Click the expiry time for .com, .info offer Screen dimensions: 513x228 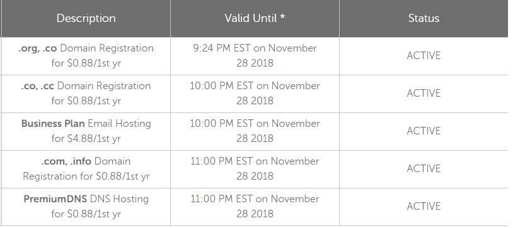point(255,168)
